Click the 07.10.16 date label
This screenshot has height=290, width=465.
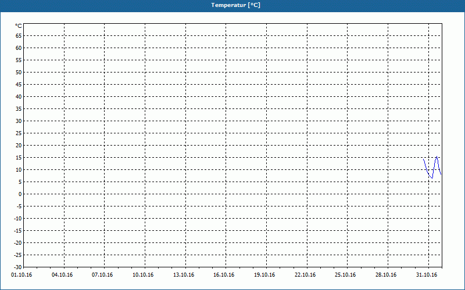[102, 275]
